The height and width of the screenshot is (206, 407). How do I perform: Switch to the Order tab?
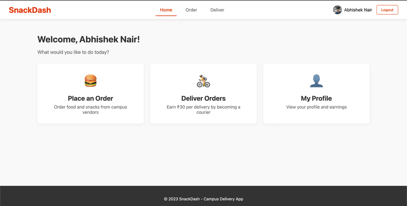(191, 10)
